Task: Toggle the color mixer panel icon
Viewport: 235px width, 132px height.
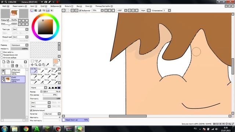Action: click(44, 10)
